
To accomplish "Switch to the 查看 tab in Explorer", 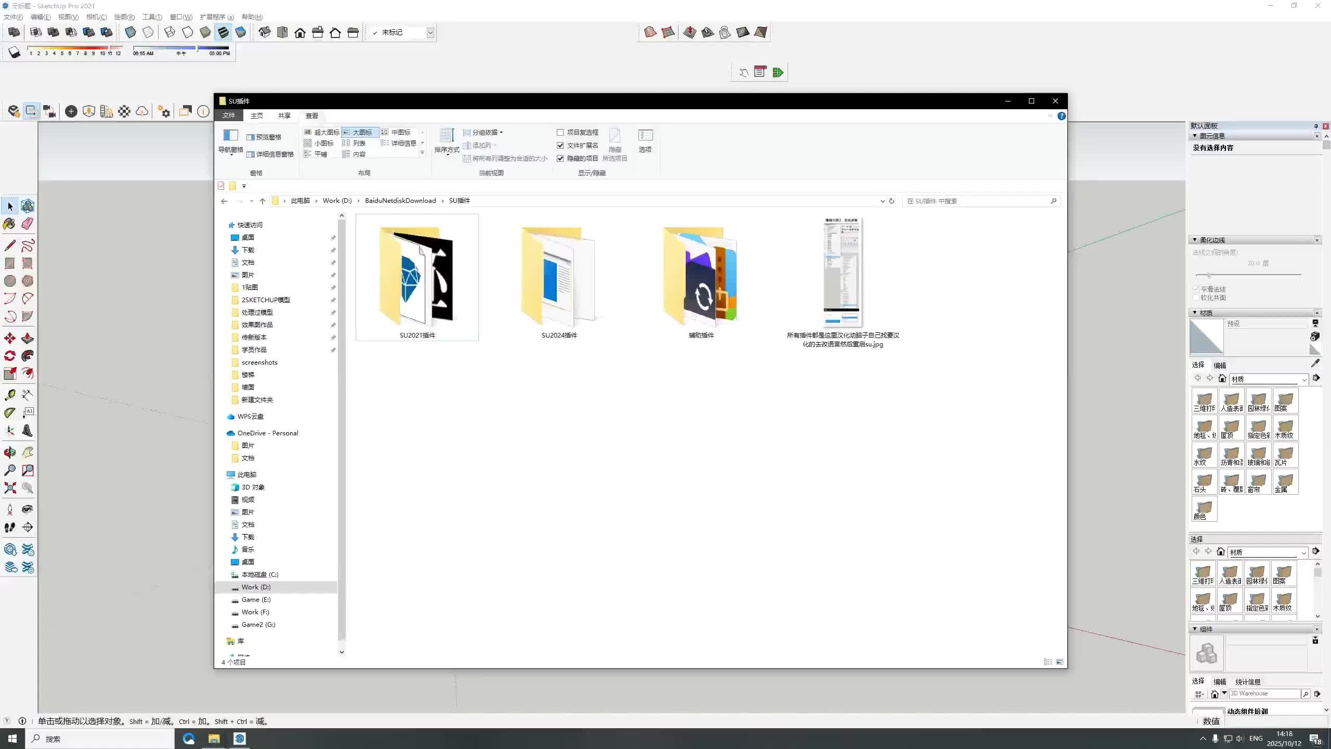I will coord(311,115).
